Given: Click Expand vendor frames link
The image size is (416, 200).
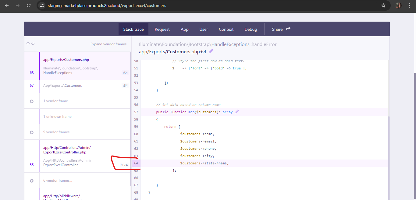Looking at the screenshot, I should pos(108,44).
